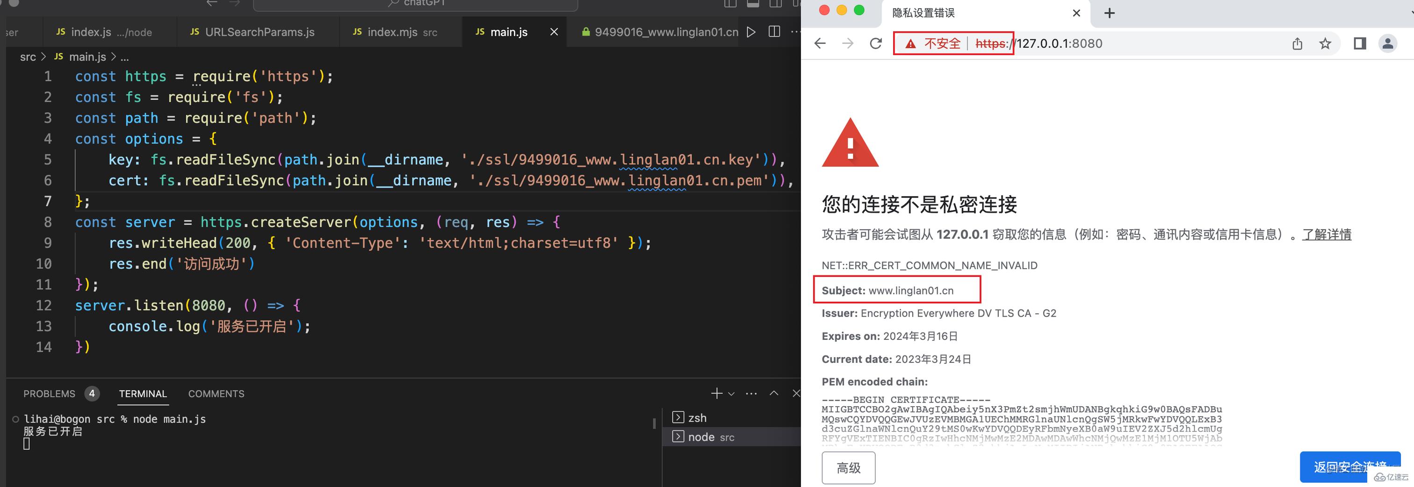Screen dimensions: 1414x487
Task: Click line number 7 in the editor gutter
Action: coord(48,201)
